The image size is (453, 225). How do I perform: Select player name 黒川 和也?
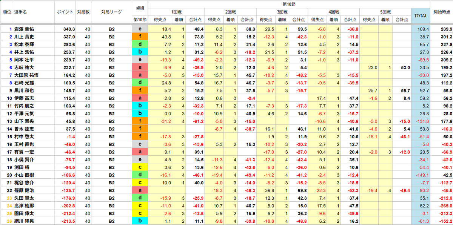coord(24,90)
